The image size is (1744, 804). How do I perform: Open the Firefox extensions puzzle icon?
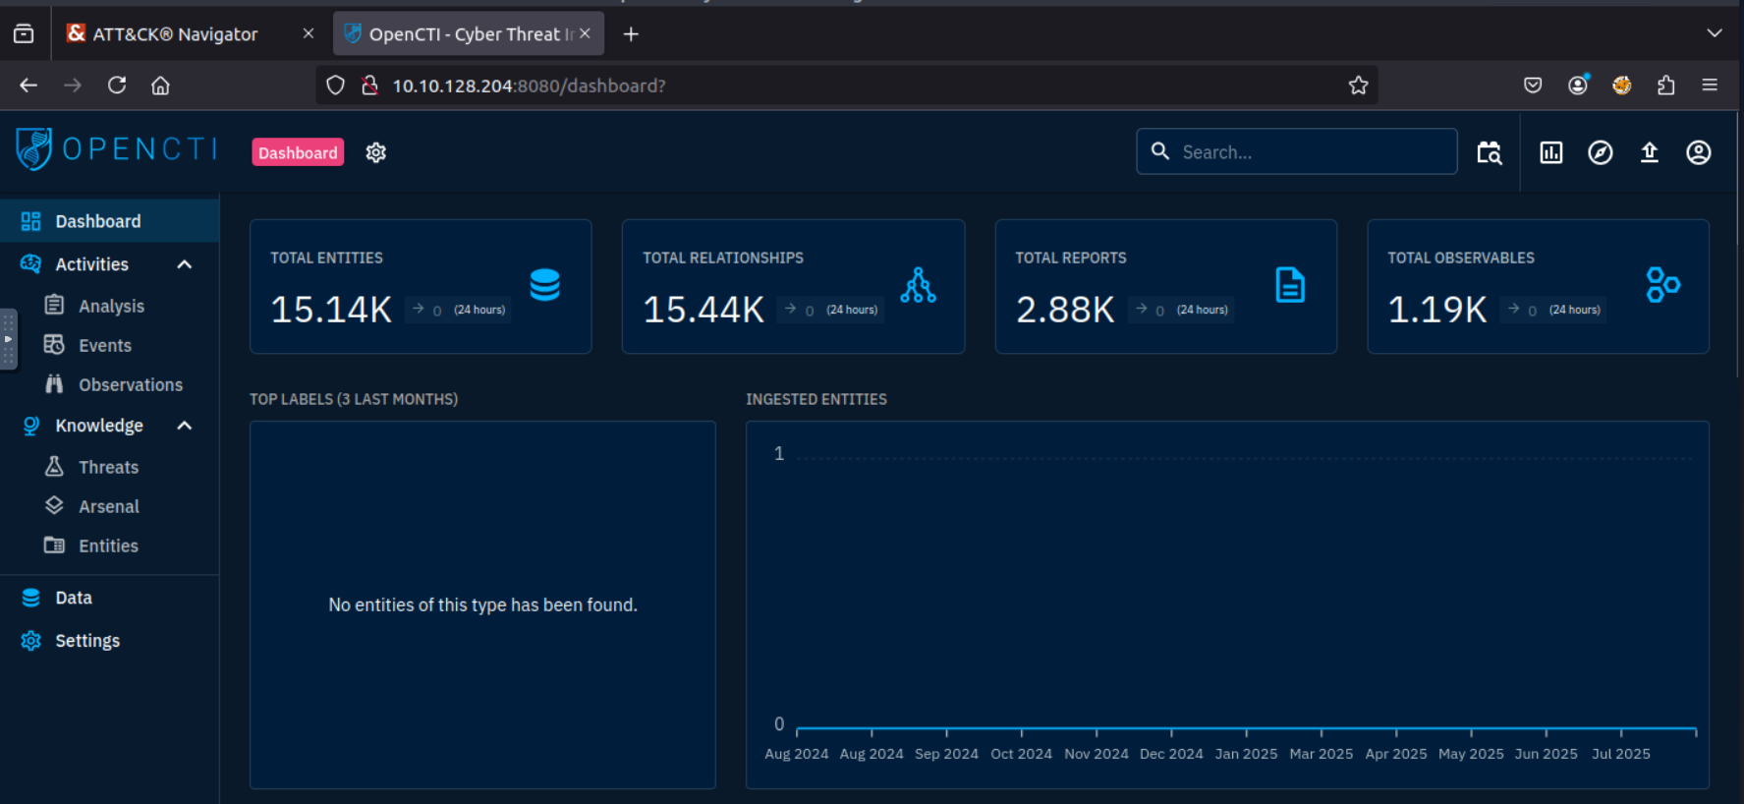pyautogui.click(x=1665, y=86)
